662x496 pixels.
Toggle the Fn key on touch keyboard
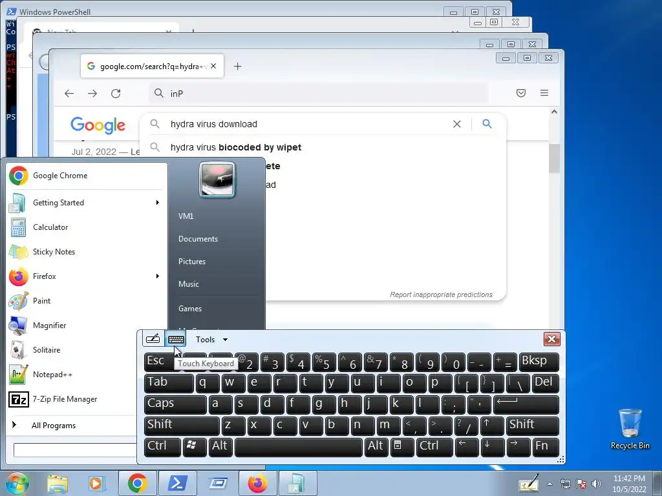(545, 447)
